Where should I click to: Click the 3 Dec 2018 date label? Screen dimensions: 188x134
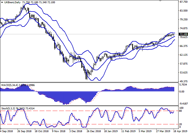click(x=75, y=131)
